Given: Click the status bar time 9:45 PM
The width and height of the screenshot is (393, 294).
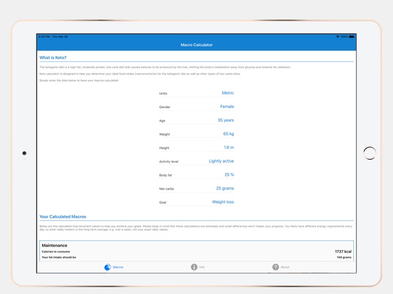Looking at the screenshot, I should (x=44, y=37).
